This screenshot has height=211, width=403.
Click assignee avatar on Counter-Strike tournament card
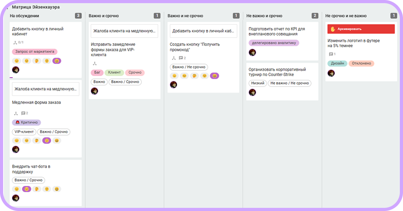(252, 92)
